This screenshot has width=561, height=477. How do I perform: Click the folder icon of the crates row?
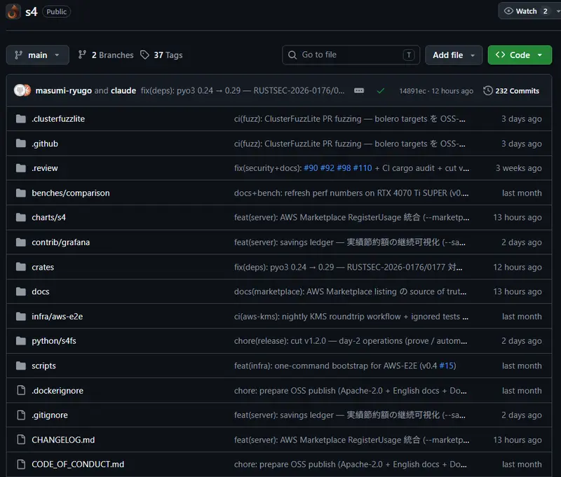21,267
